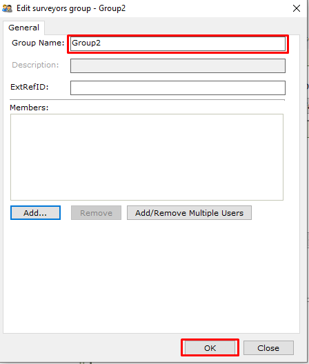Open the Add... member dialog

[x=35, y=212]
